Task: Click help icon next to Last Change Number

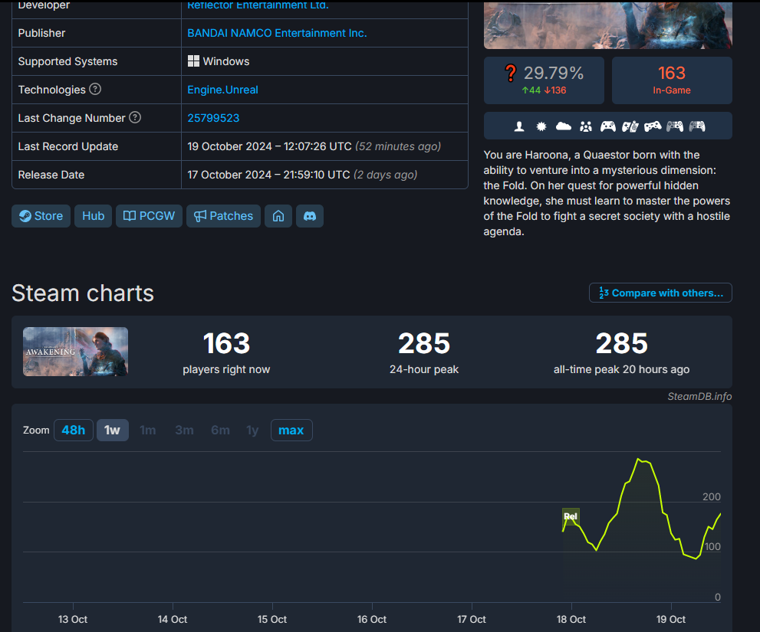Action: click(x=135, y=118)
